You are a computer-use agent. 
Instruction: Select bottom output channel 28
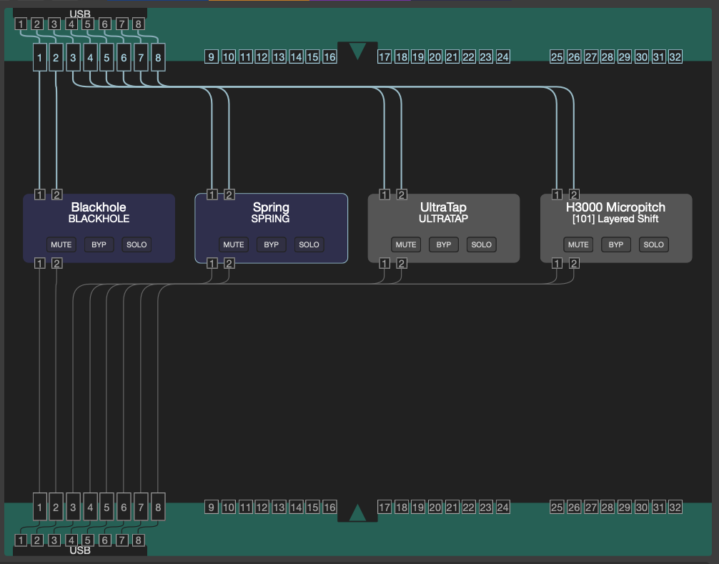(608, 507)
